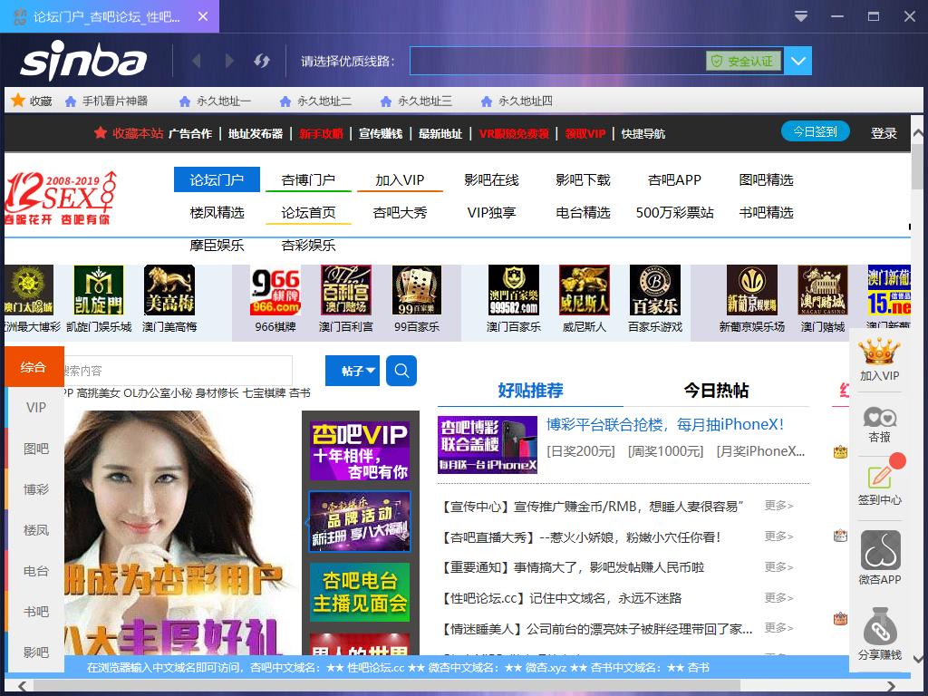
Task: Open the 重要通知 影吧发帖赚人民币 post
Action: [571, 567]
